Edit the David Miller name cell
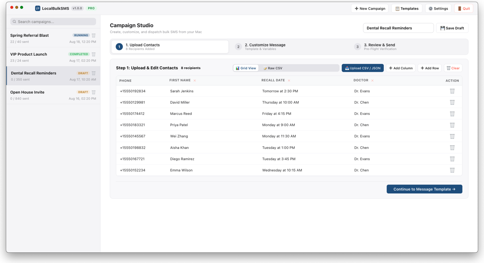Screen dimensions: 484x263 click(x=180, y=103)
